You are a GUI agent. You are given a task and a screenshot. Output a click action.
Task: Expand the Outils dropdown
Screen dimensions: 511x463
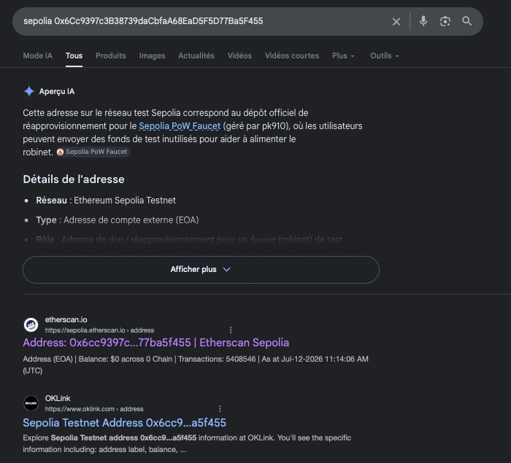pyautogui.click(x=385, y=55)
